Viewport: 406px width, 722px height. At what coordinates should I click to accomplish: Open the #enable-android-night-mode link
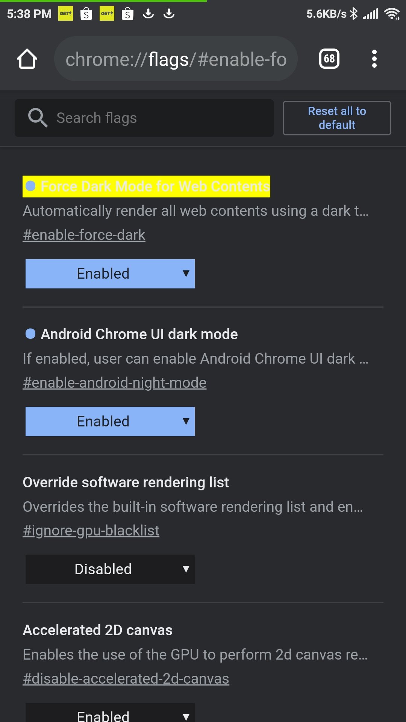point(115,383)
